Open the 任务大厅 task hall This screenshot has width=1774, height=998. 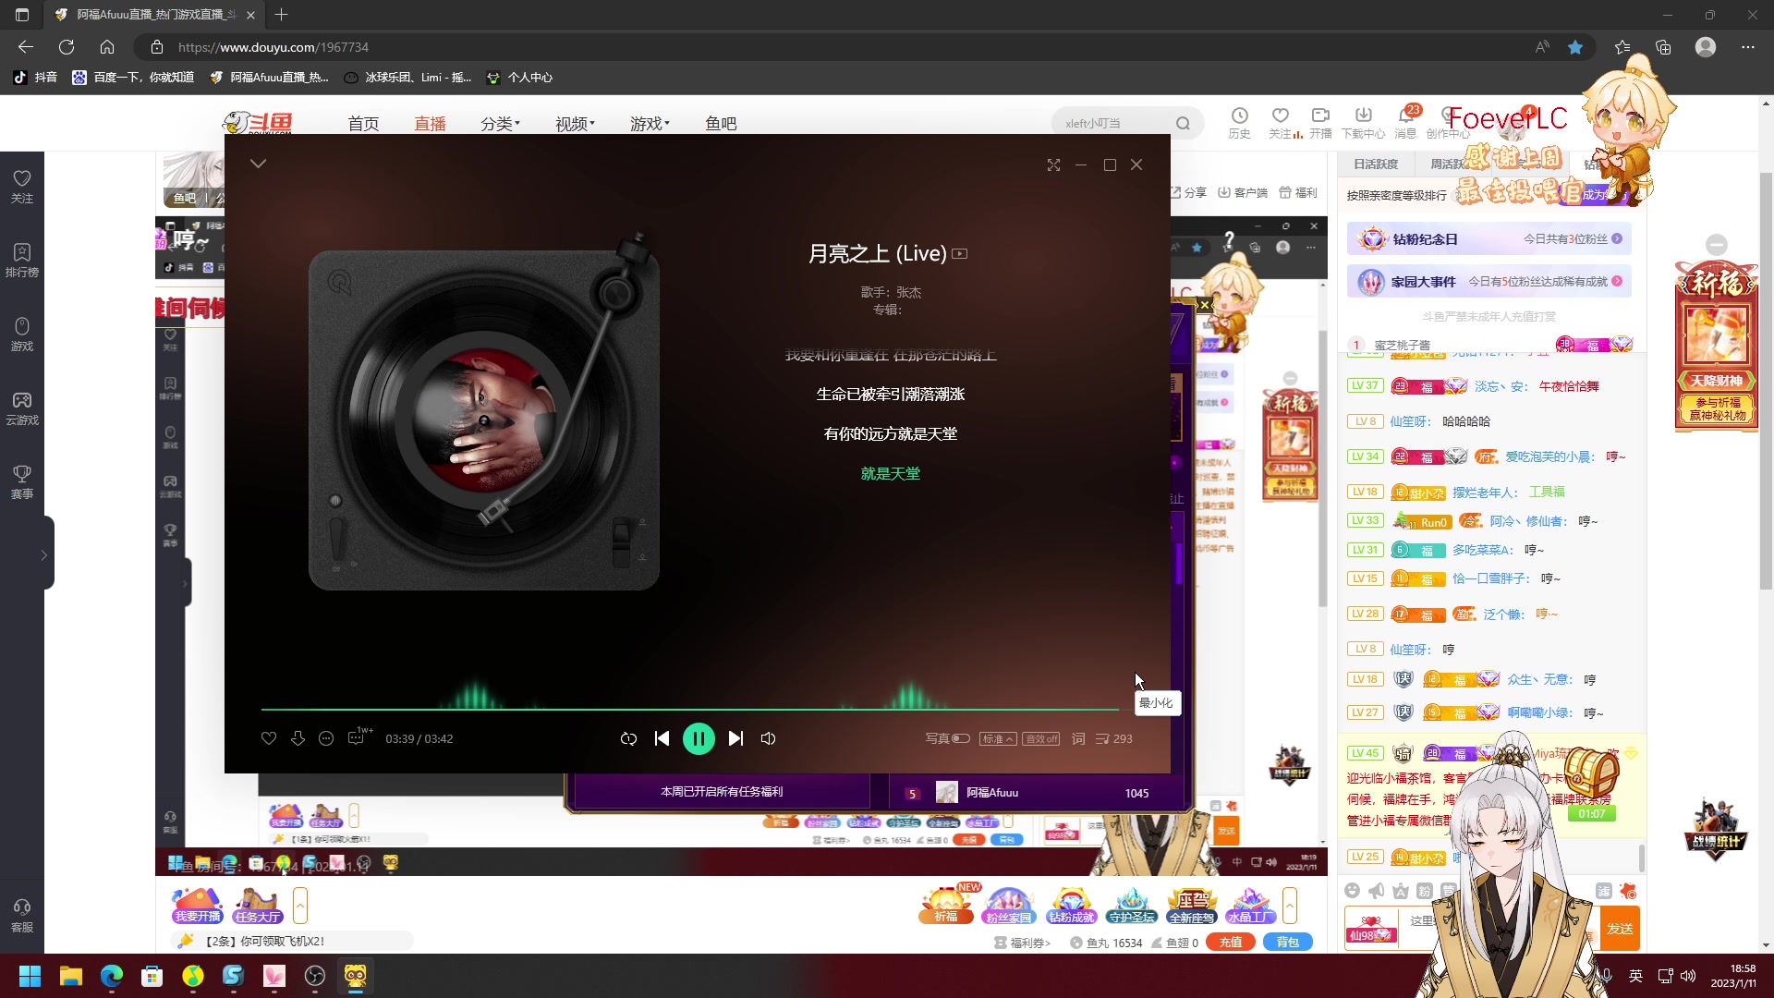[x=258, y=906]
